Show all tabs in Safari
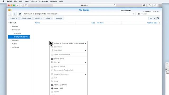The width and height of the screenshot is (169, 95). coord(155,5)
